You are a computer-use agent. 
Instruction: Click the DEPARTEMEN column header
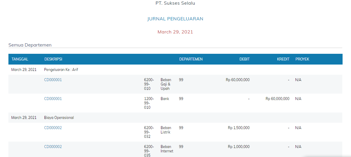coord(191,59)
